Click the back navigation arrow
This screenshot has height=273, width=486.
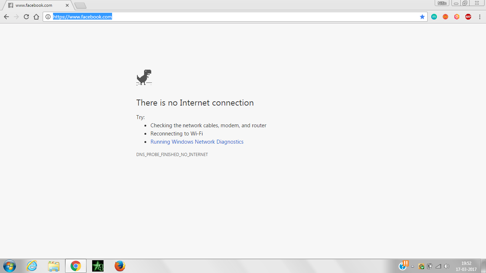click(6, 17)
